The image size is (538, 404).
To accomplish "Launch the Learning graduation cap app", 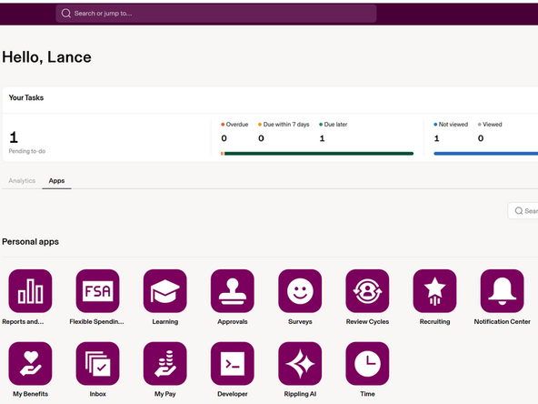I will 165,291.
